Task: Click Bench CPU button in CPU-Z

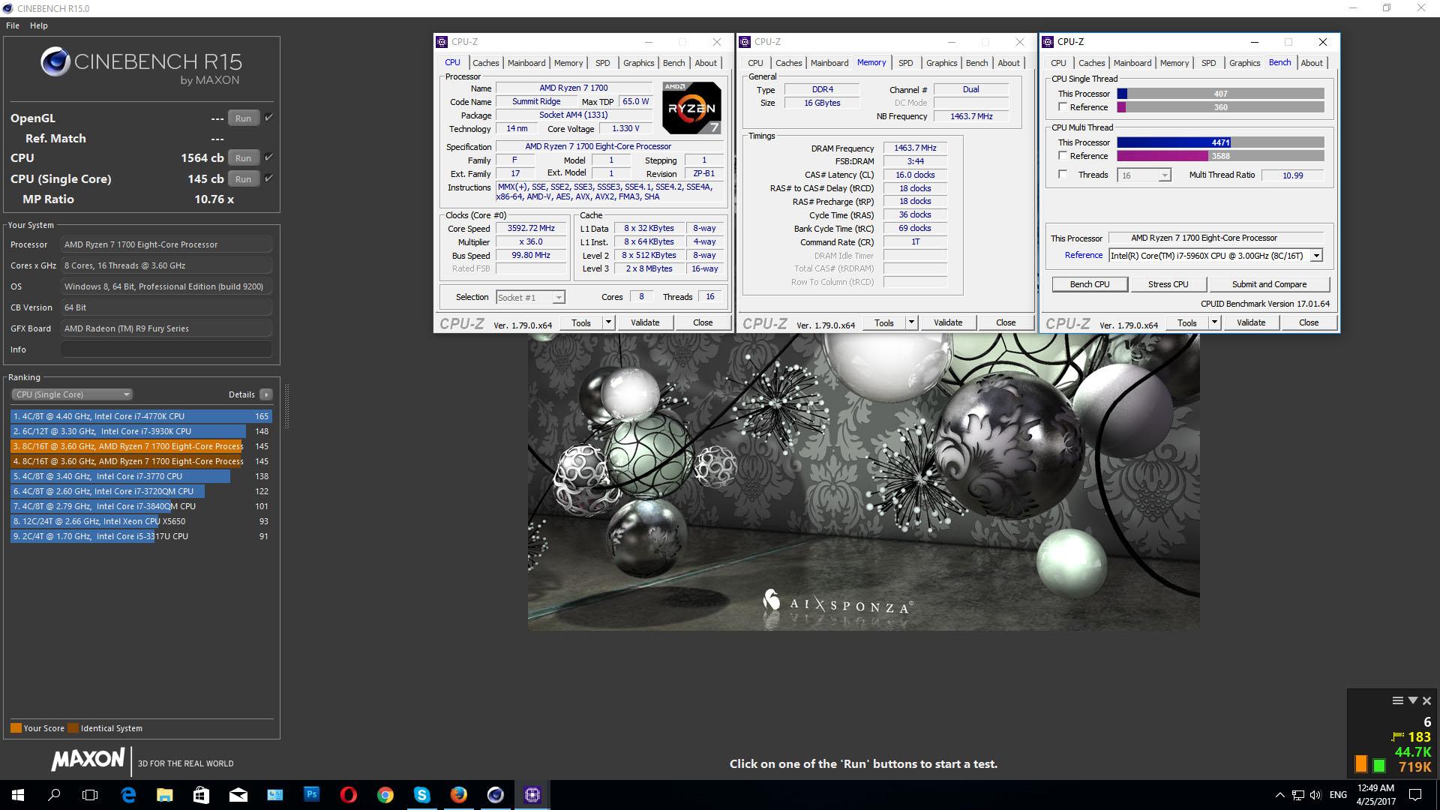Action: point(1089,284)
